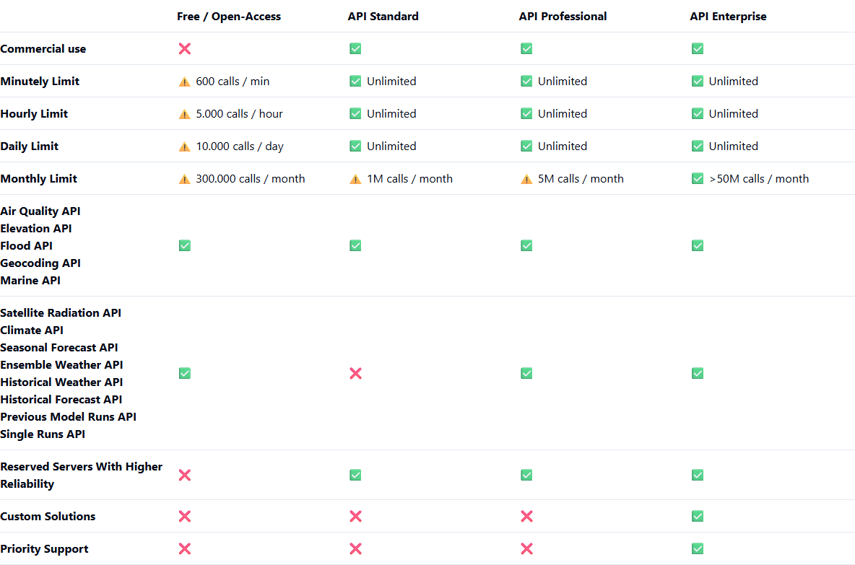The width and height of the screenshot is (855, 565).
Task: Click the Climate API label
Action: click(x=32, y=330)
